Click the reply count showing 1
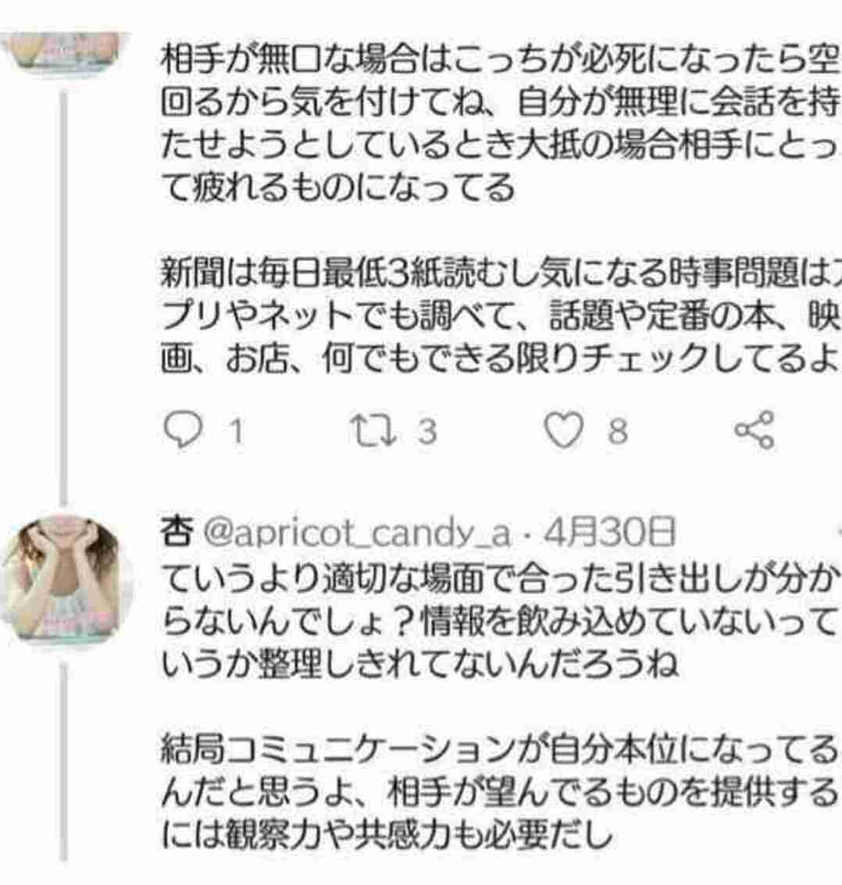Viewport: 842px width, 885px height. coord(237,431)
